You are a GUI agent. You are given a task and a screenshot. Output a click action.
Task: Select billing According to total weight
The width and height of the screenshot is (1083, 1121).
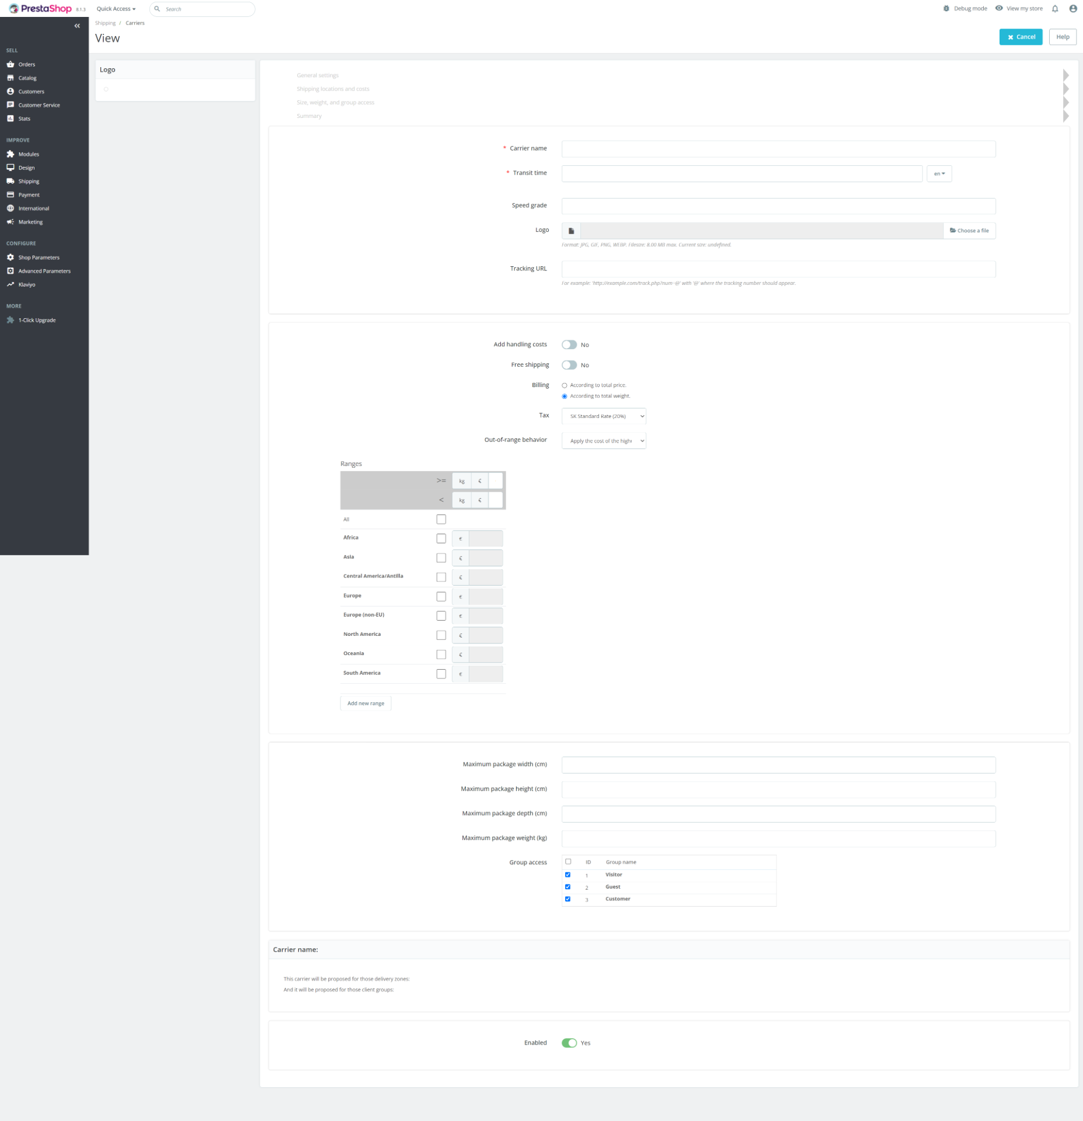(x=565, y=396)
